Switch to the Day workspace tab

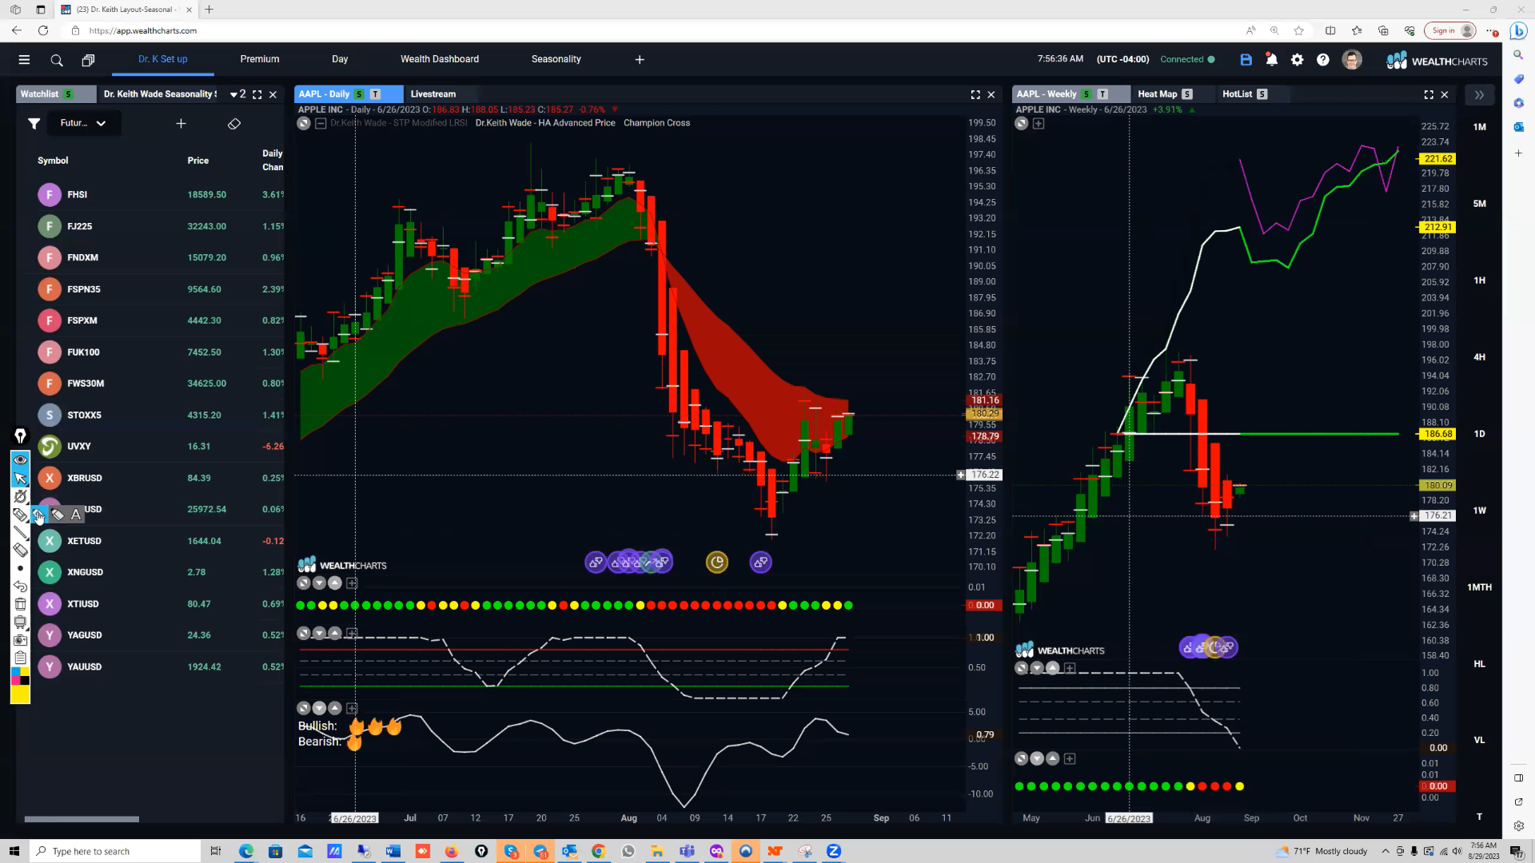click(x=340, y=59)
